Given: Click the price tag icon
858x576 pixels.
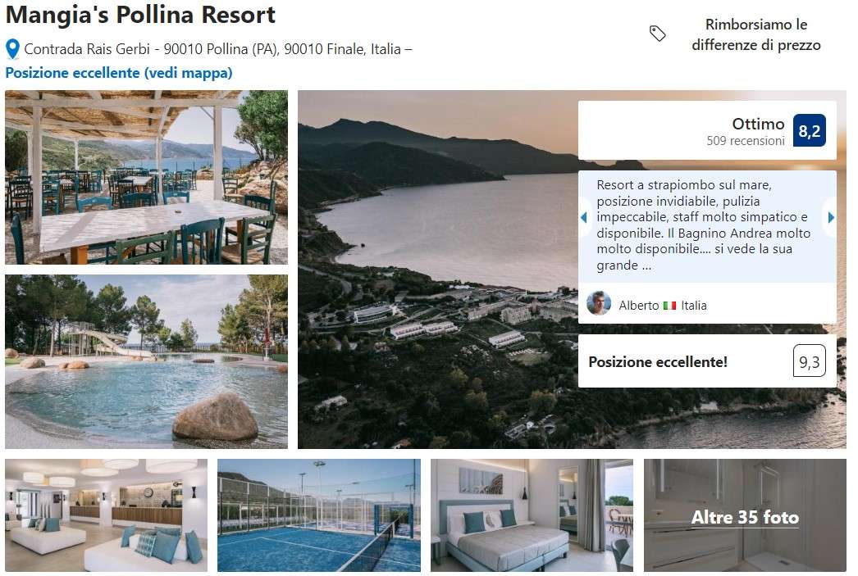Looking at the screenshot, I should tap(657, 34).
